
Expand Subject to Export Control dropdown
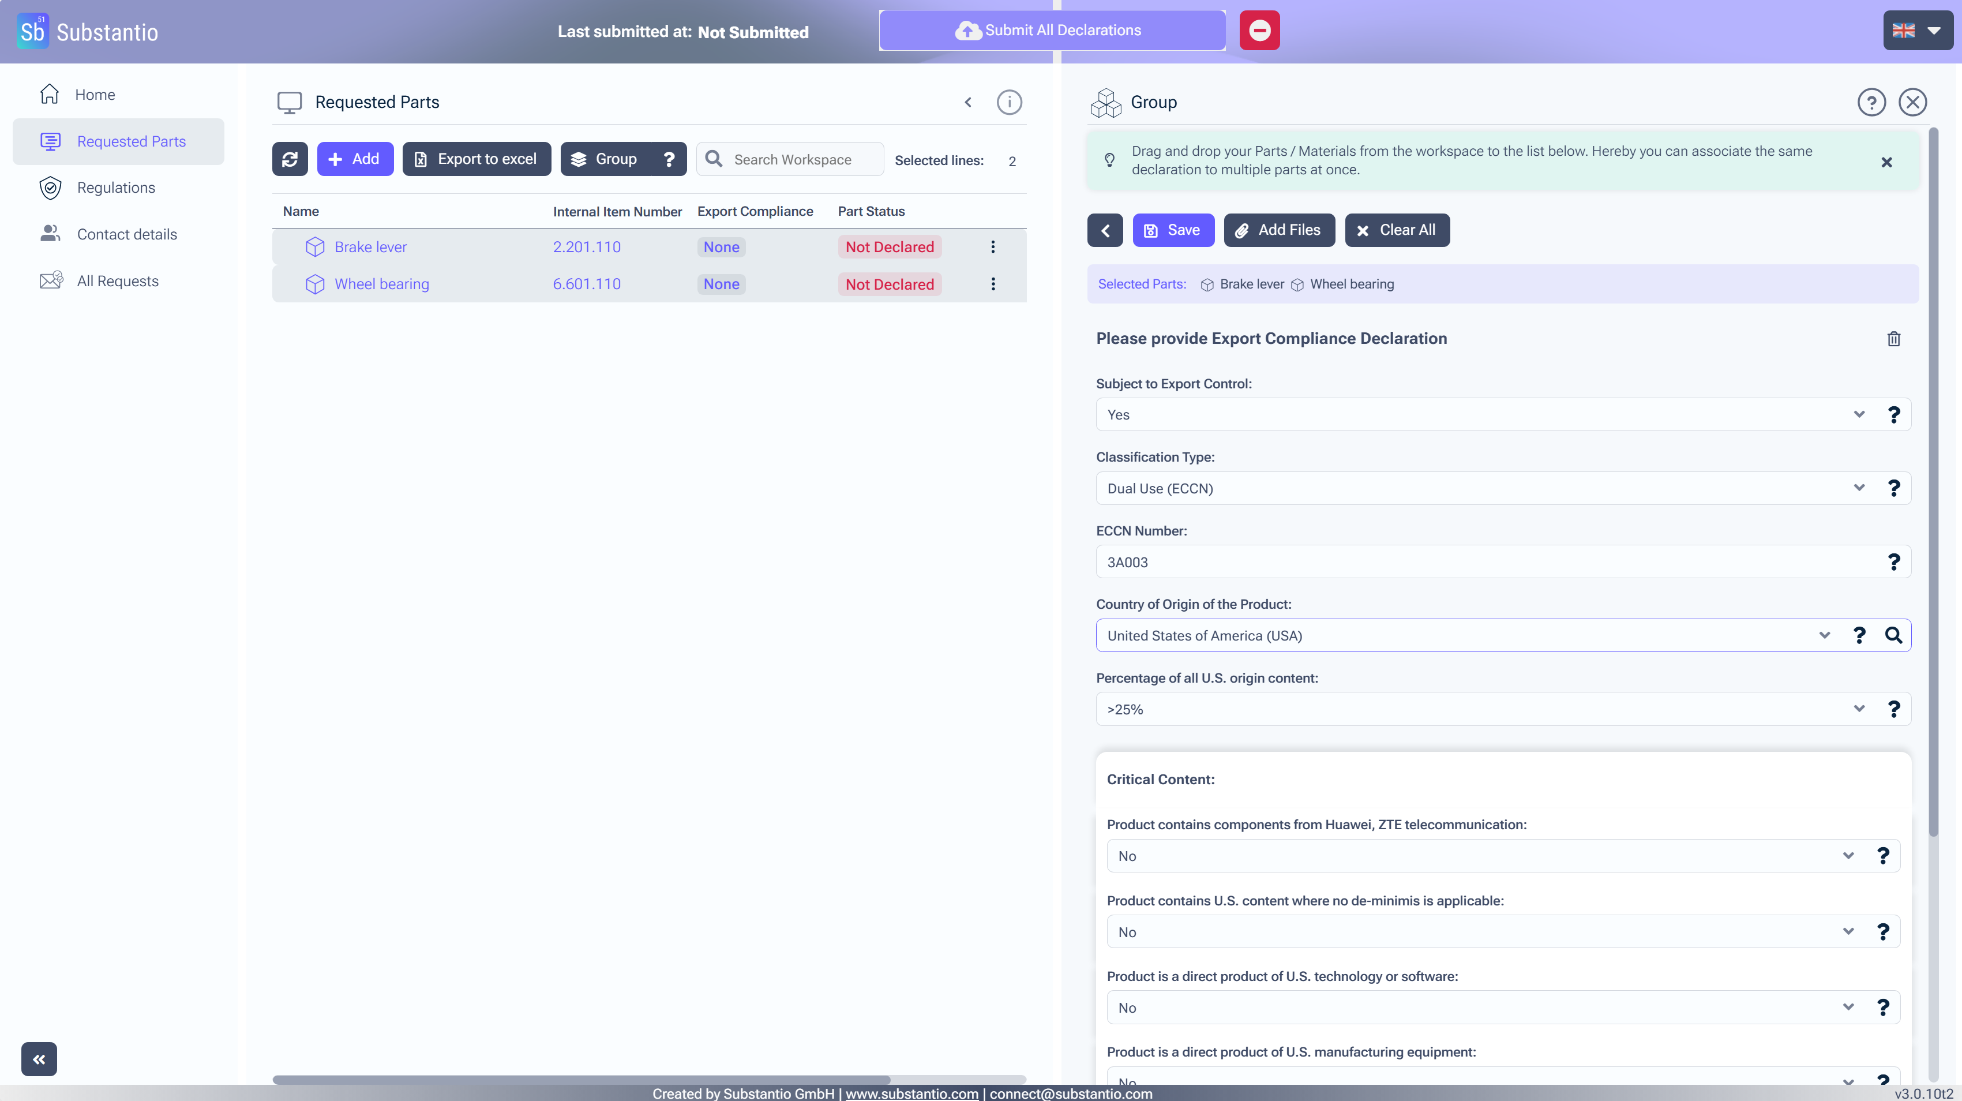coord(1477,414)
